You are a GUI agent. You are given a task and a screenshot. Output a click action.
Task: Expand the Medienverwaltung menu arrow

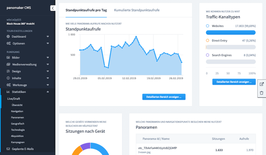point(48,64)
